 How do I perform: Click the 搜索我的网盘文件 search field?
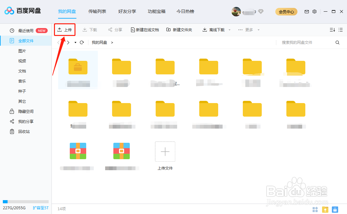306,43
